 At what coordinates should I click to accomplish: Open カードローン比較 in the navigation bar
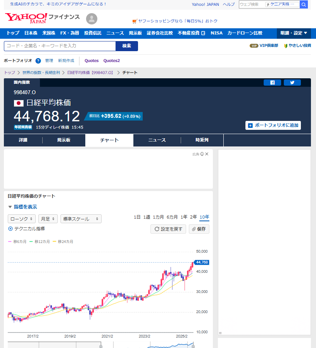click(245, 33)
